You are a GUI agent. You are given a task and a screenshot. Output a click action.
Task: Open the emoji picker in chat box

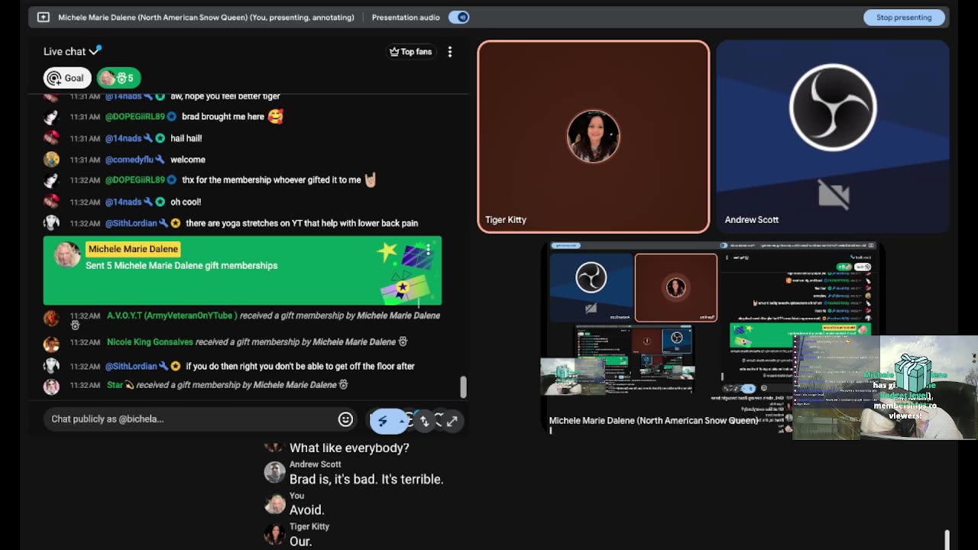345,419
